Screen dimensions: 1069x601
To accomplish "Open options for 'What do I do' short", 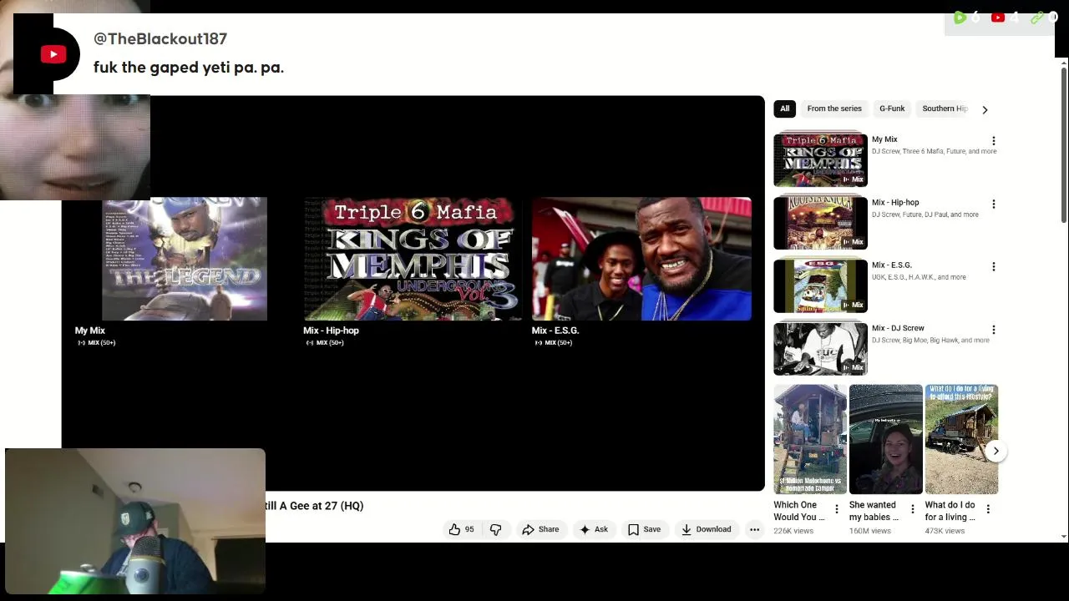I will click(x=988, y=509).
